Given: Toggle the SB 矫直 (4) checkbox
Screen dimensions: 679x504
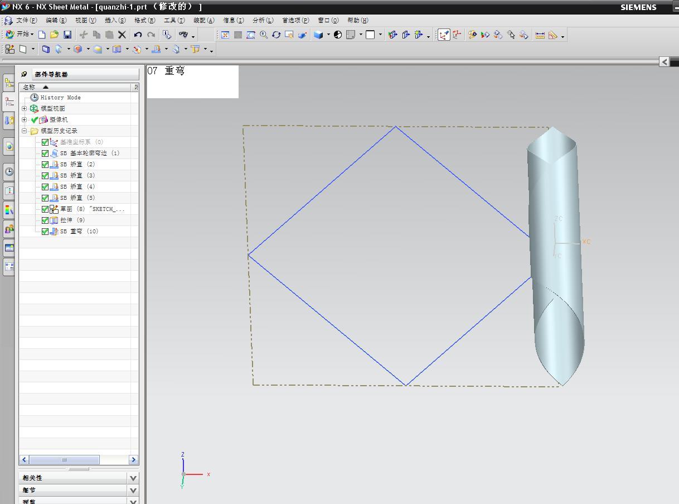Looking at the screenshot, I should [45, 187].
